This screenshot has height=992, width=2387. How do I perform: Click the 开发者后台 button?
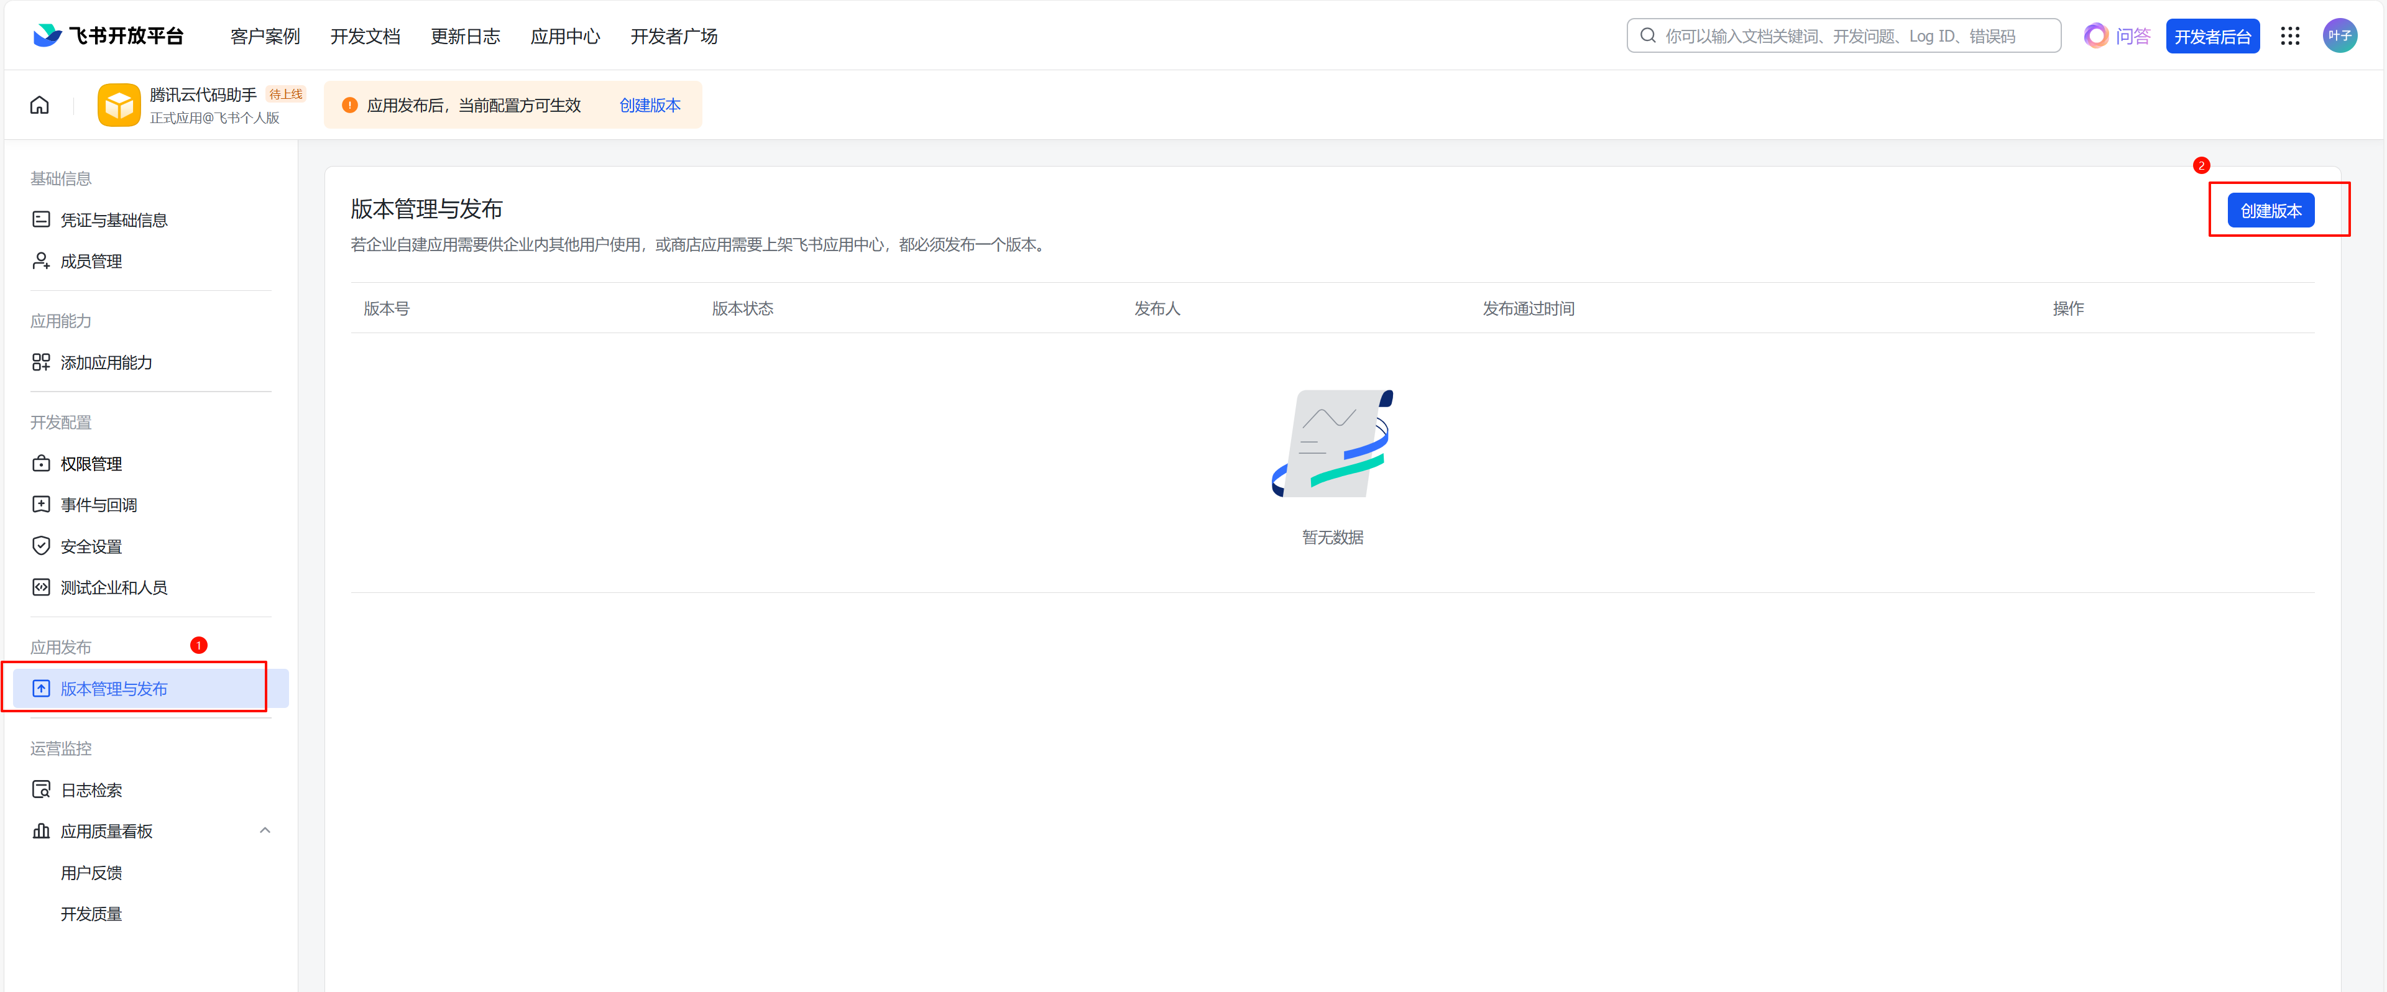2212,36
